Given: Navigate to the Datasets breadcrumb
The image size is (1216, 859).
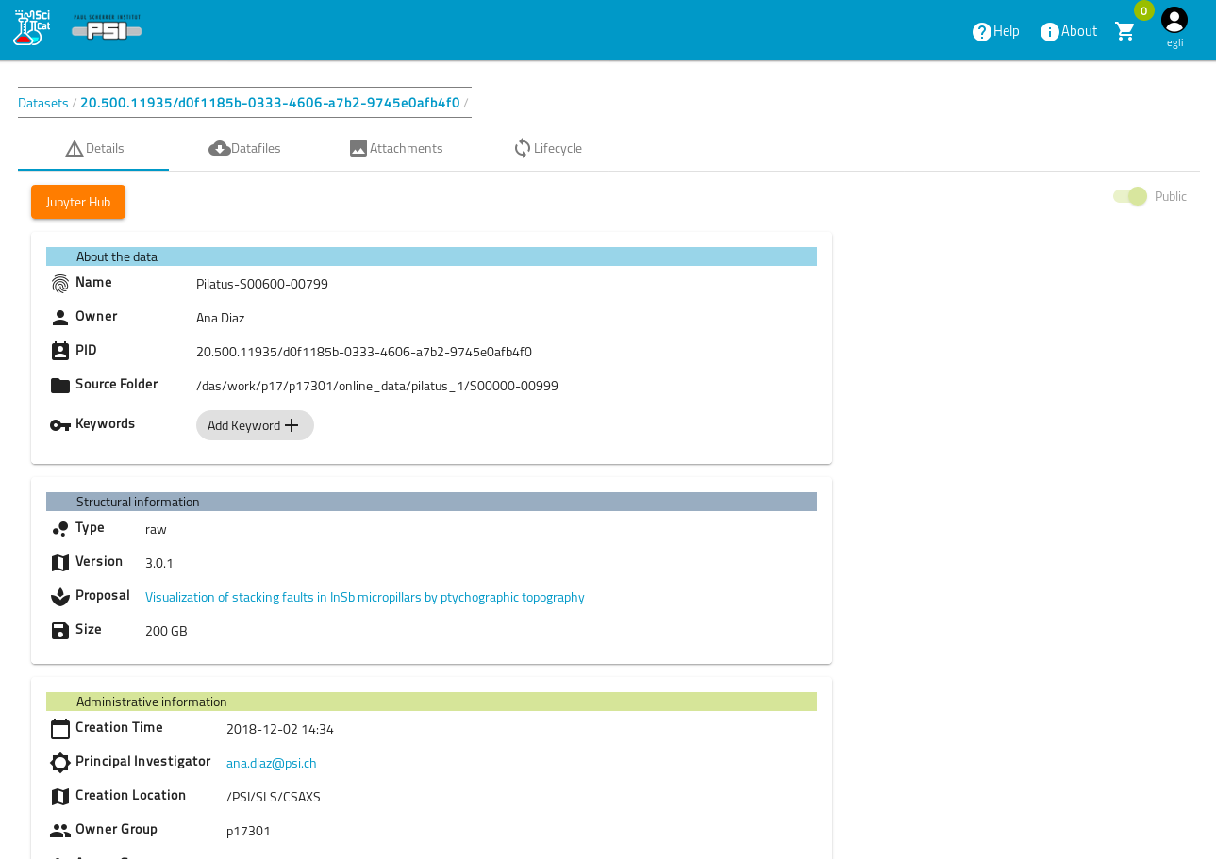Looking at the screenshot, I should click(x=43, y=103).
